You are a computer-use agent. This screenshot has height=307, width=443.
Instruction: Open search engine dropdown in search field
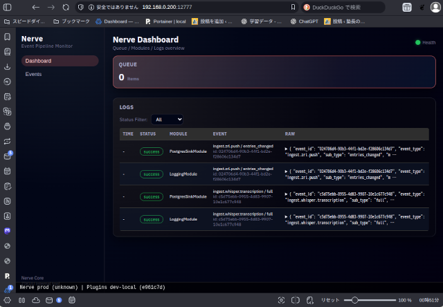click(307, 7)
